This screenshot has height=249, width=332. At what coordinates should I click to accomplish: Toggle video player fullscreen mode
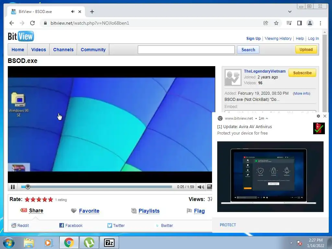pos(209,187)
